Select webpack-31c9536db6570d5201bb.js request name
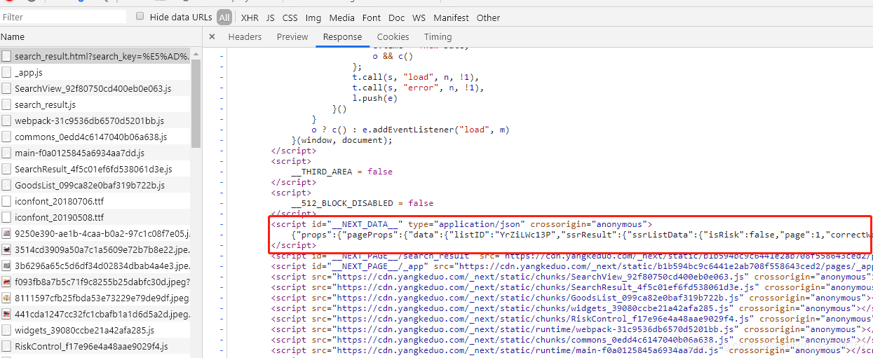 pyautogui.click(x=89, y=121)
